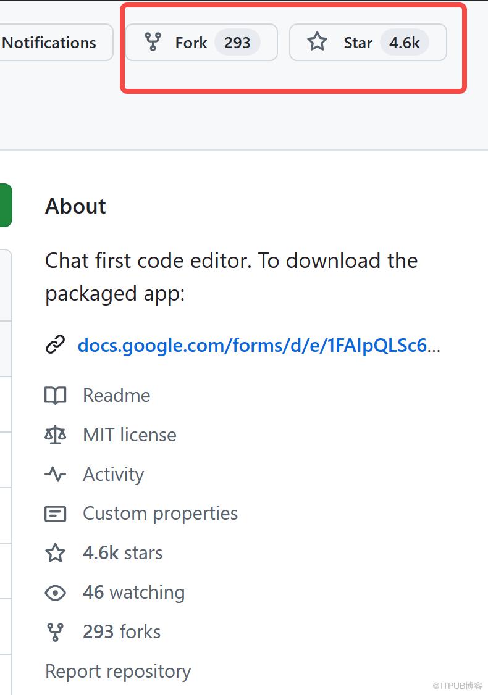Click the 293 fork count badge
488x695 pixels.
pos(237,43)
